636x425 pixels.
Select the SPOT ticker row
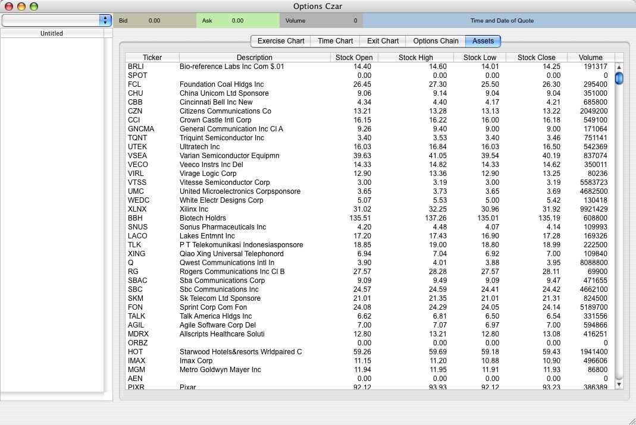pos(369,75)
